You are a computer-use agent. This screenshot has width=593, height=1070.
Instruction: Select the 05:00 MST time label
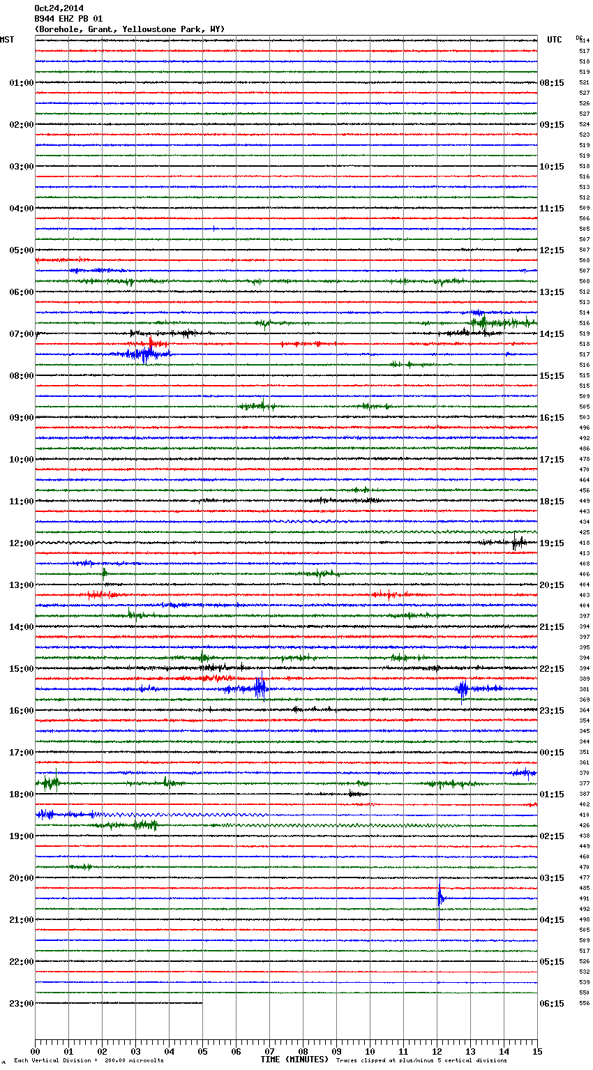[x=21, y=250]
